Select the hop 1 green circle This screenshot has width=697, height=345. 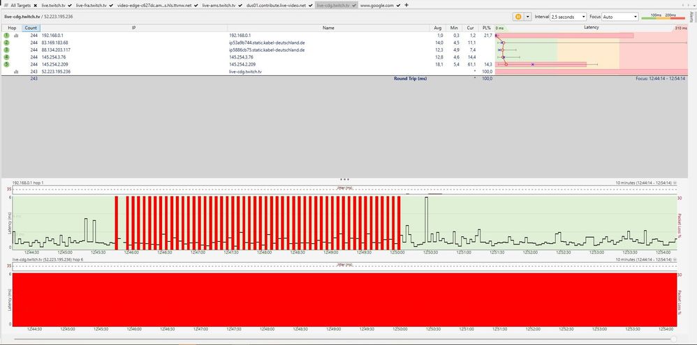click(6, 35)
